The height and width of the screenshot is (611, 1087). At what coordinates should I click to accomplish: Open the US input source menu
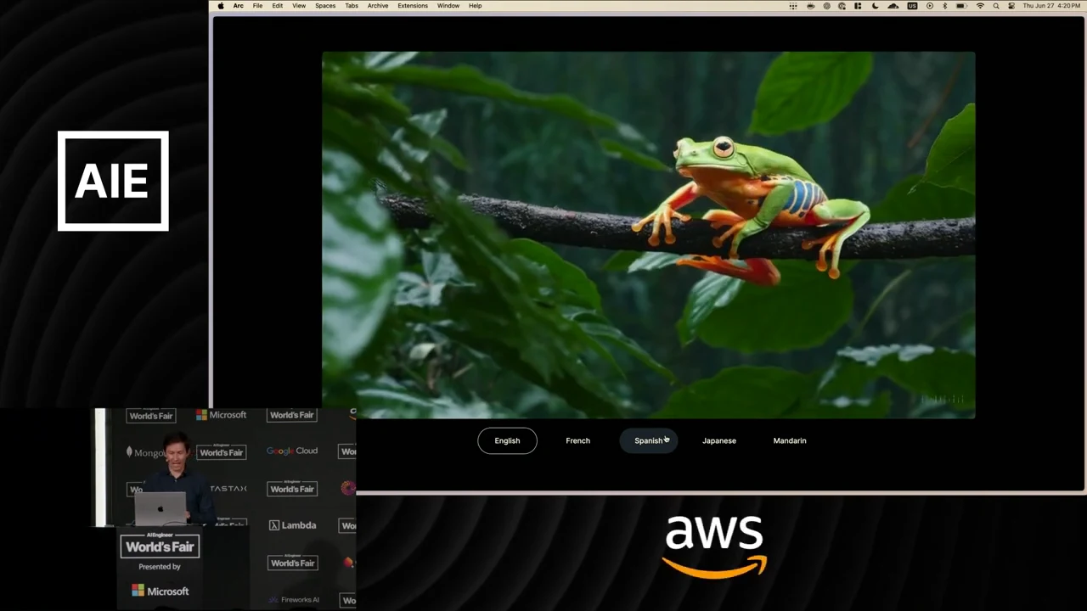pos(912,6)
